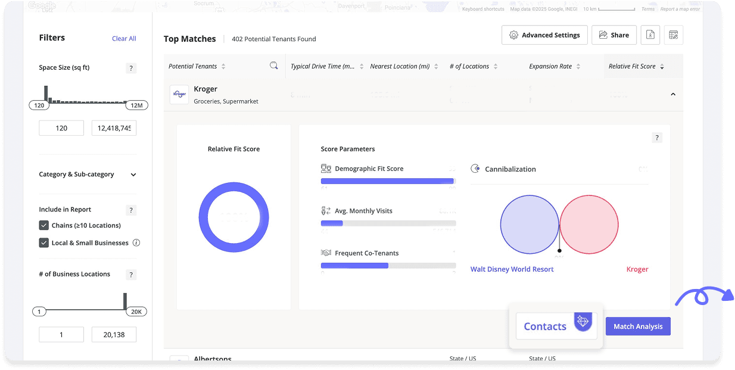Image resolution: width=735 pixels, height=370 pixels.
Task: Open Match Analysis
Action: click(x=638, y=327)
